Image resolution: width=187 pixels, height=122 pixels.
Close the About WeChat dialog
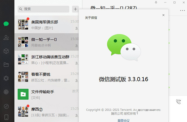[163, 15]
